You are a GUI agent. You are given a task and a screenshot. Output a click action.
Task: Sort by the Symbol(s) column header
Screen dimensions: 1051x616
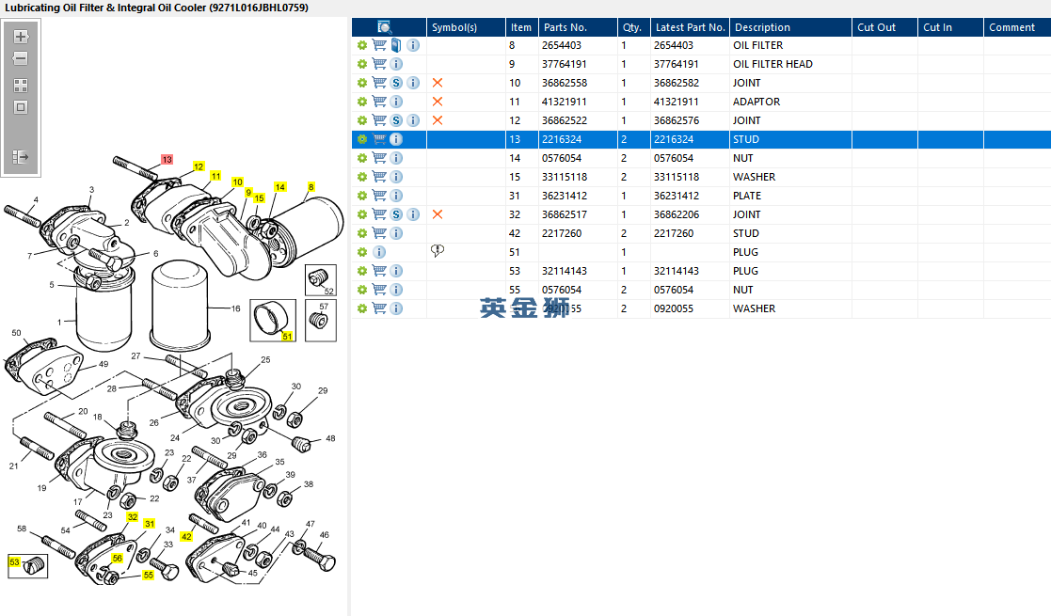click(466, 27)
